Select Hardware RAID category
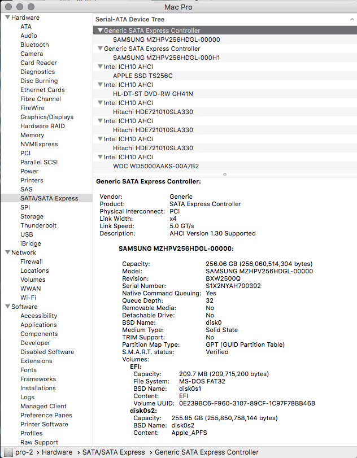 pyautogui.click(x=42, y=126)
